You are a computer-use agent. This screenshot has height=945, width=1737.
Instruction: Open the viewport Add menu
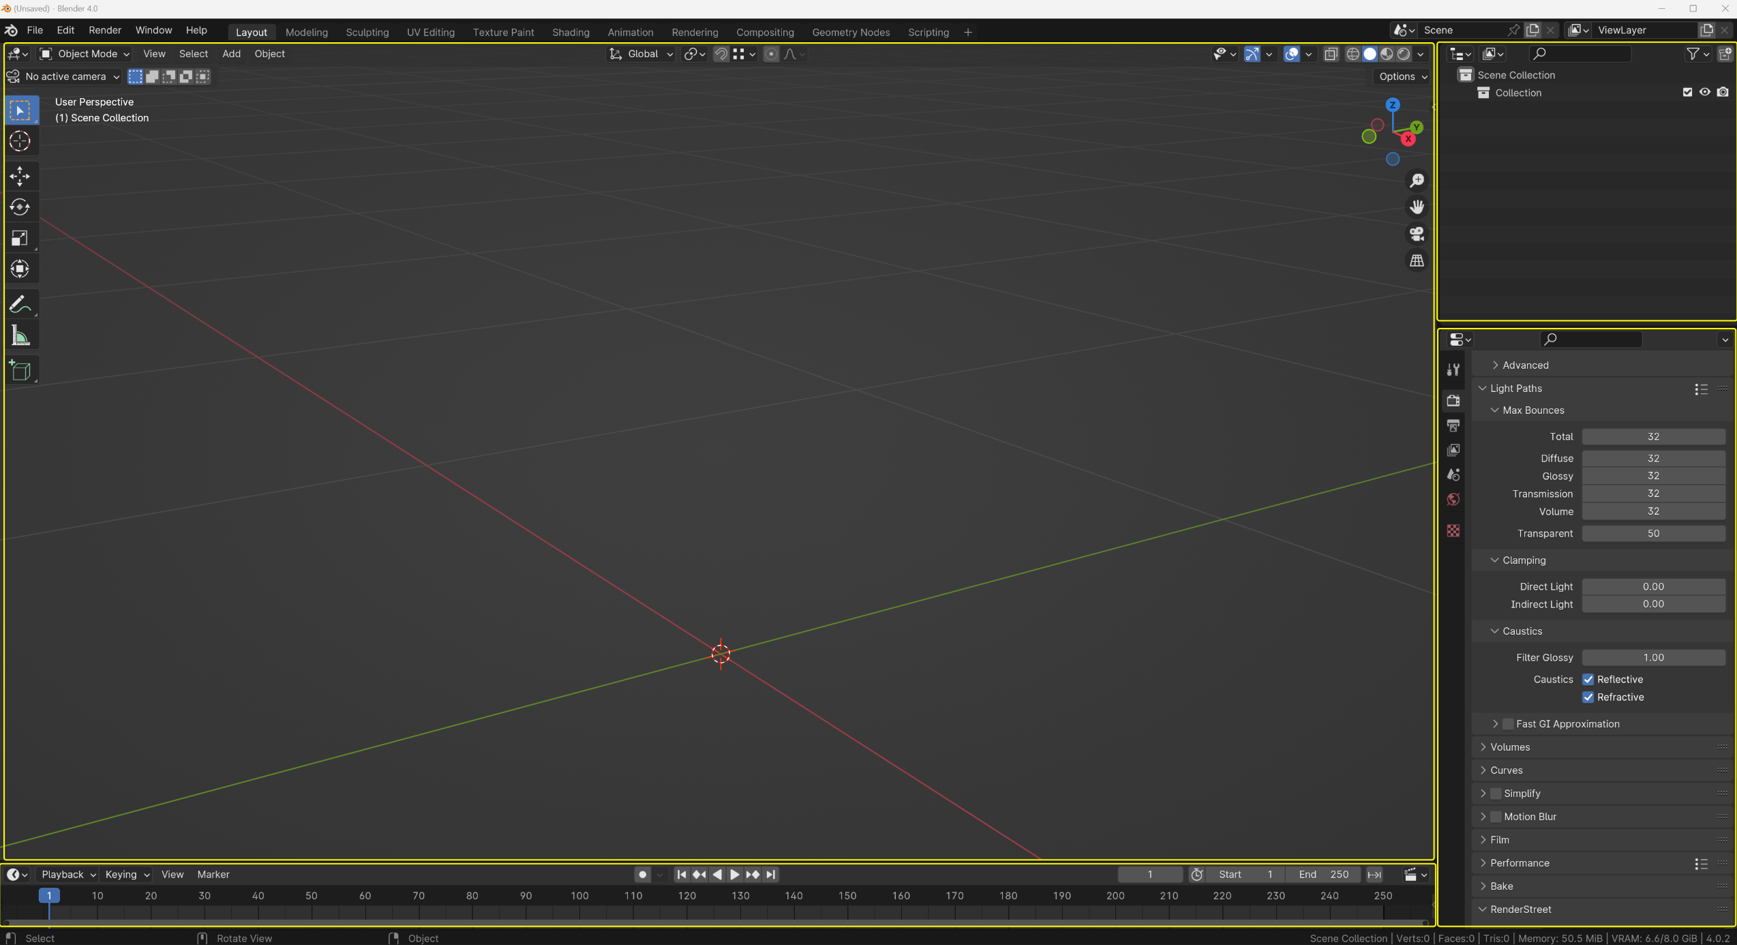pyautogui.click(x=231, y=54)
